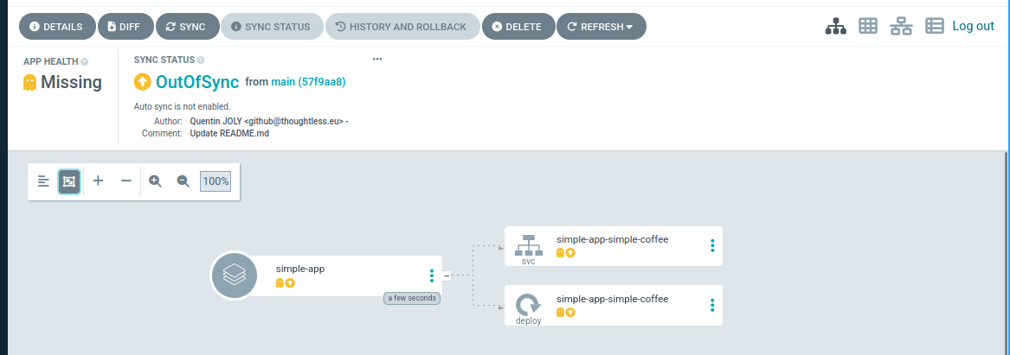Collapse the simple-app node children
This screenshot has height=355, width=1010.
(x=447, y=276)
